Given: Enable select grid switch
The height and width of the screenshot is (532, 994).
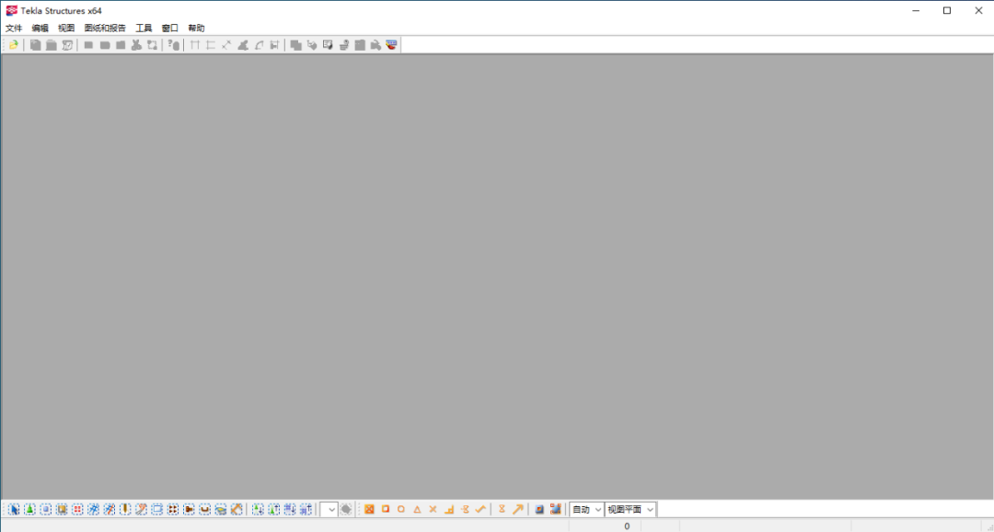Looking at the screenshot, I should click(x=93, y=509).
